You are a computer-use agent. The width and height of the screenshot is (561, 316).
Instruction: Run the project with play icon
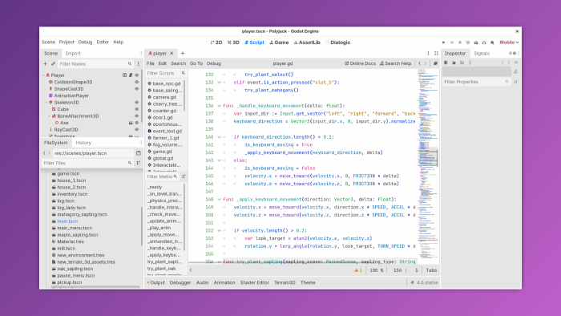[x=444, y=43]
